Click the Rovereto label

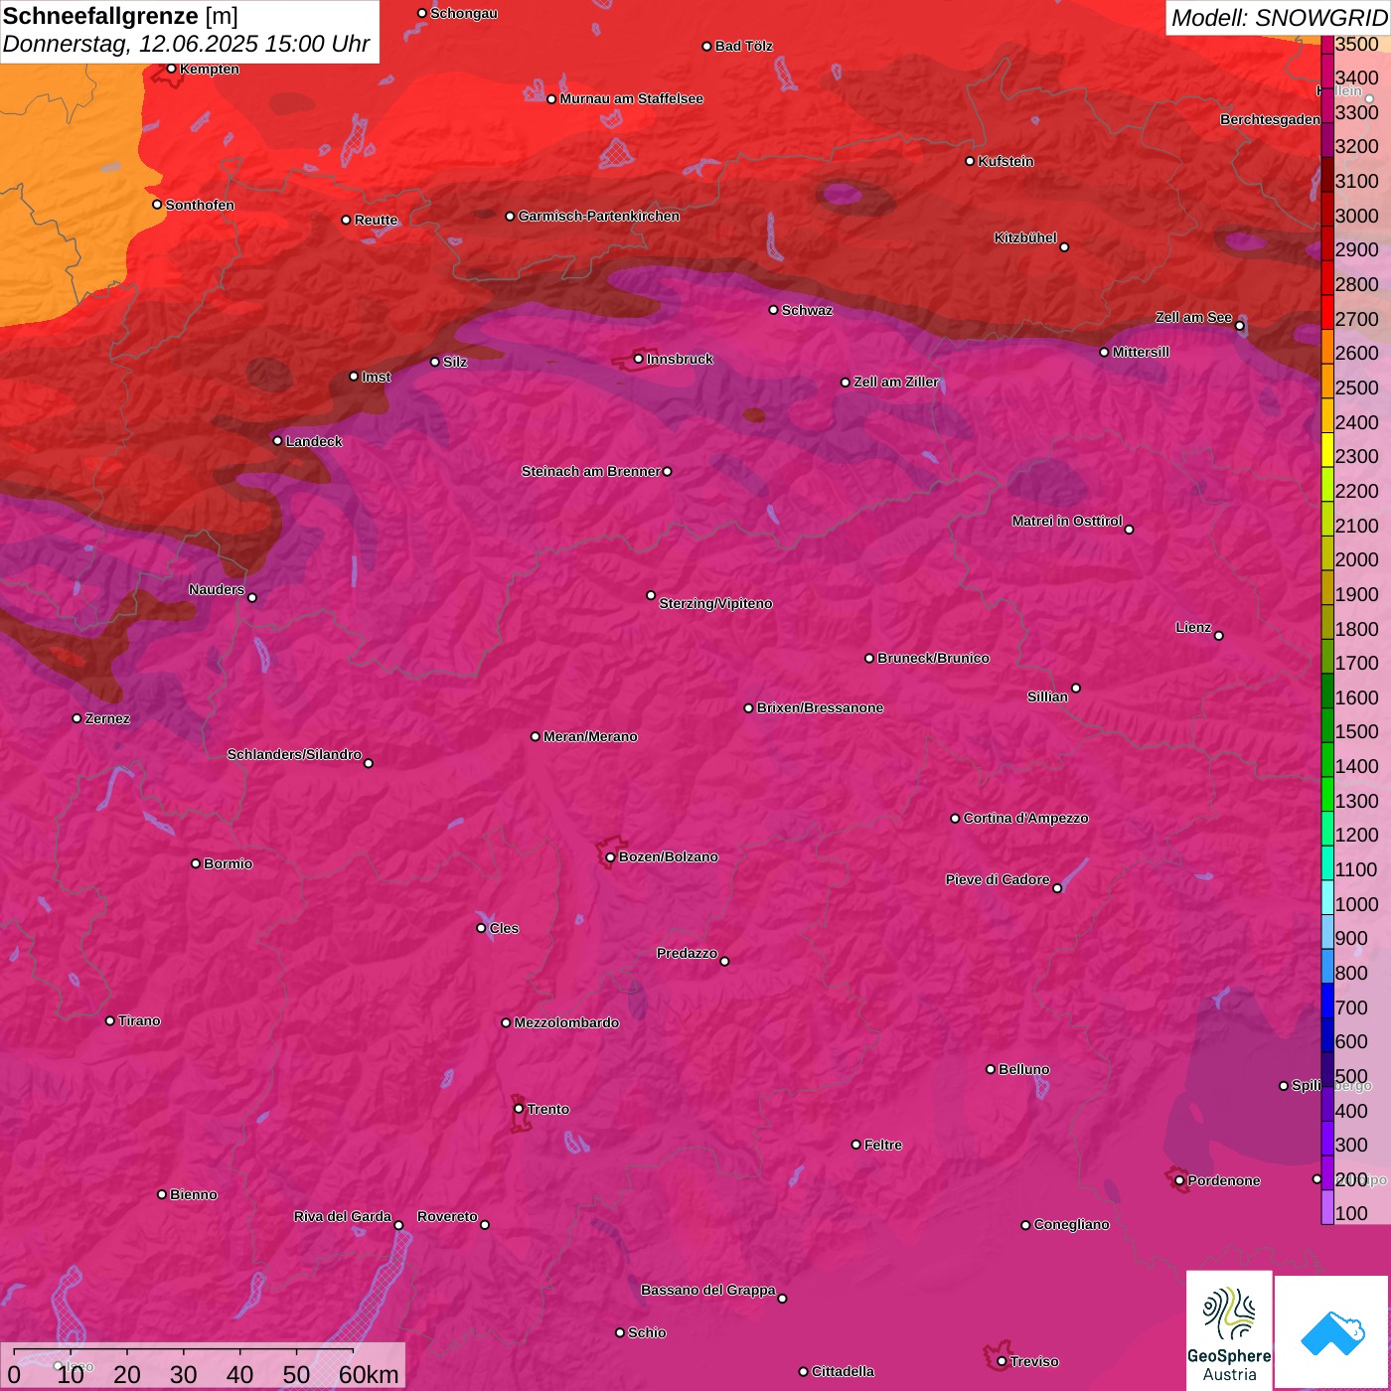click(447, 1216)
